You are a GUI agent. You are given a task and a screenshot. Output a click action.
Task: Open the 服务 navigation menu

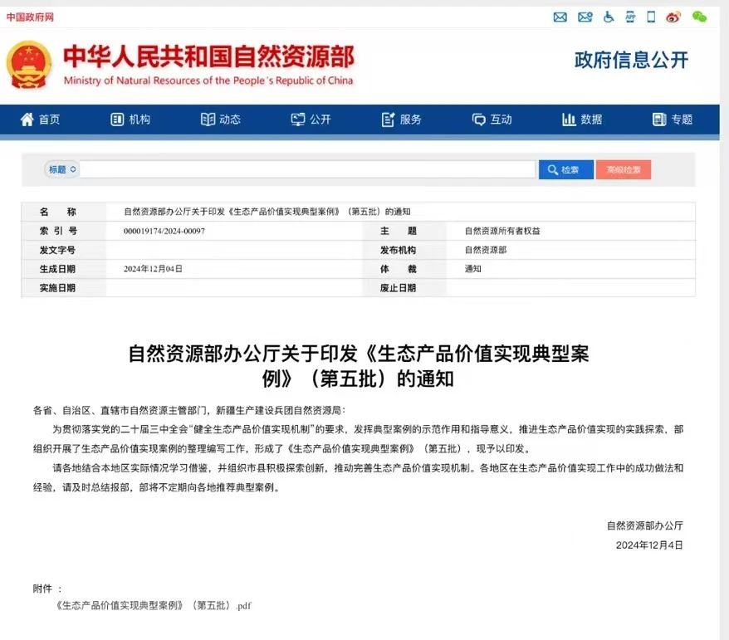tap(402, 120)
